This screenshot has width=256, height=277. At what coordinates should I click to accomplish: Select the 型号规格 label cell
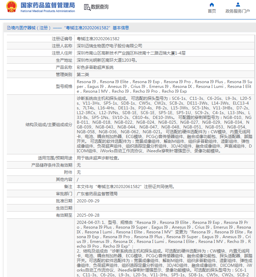tap(41, 87)
